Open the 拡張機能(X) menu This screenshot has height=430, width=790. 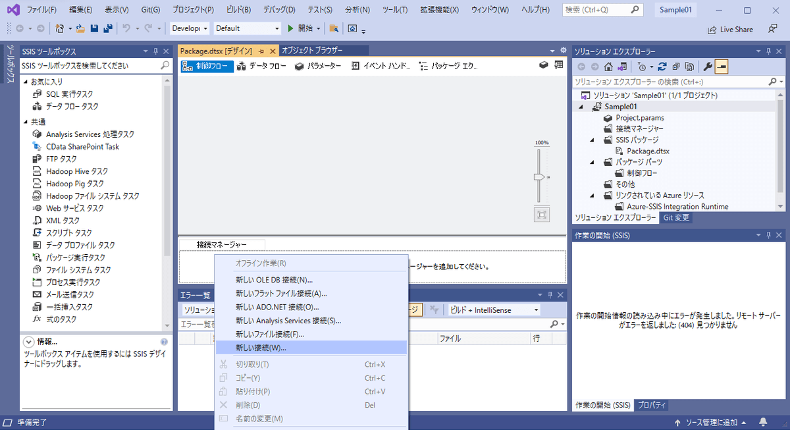tap(440, 10)
